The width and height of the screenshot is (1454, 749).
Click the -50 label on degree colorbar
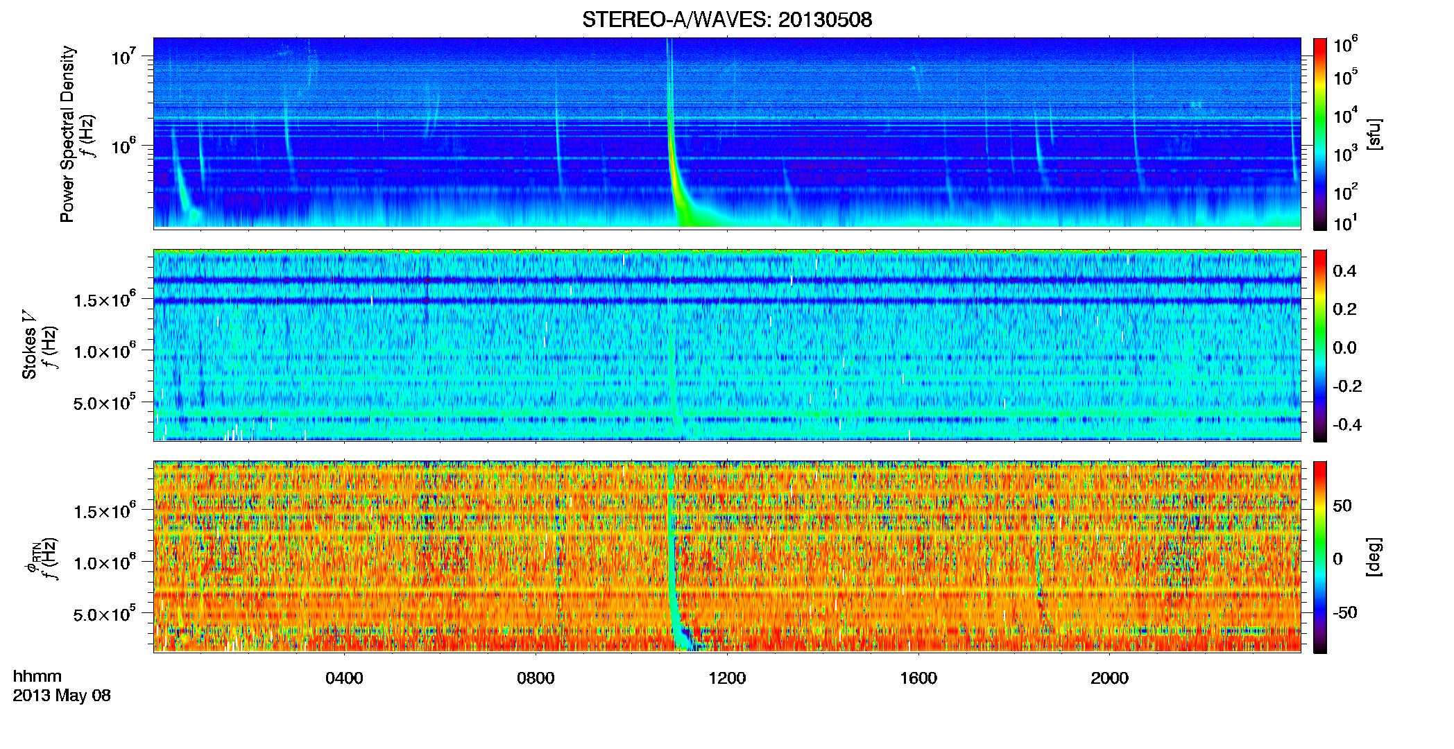pos(1345,613)
